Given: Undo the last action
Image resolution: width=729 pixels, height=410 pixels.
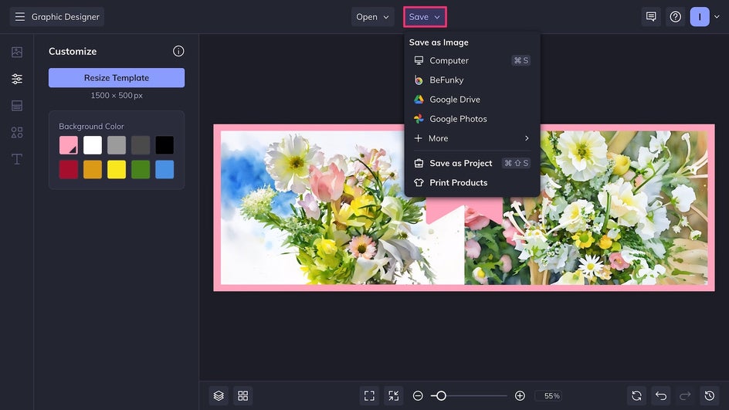Looking at the screenshot, I should coord(661,395).
